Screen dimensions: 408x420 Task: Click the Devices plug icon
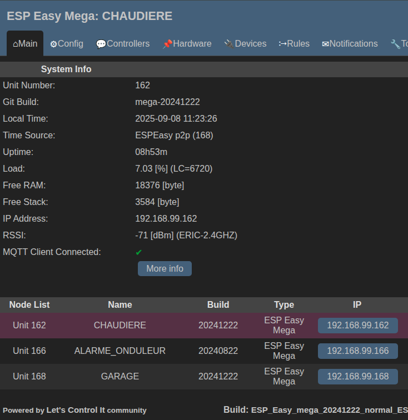(229, 44)
